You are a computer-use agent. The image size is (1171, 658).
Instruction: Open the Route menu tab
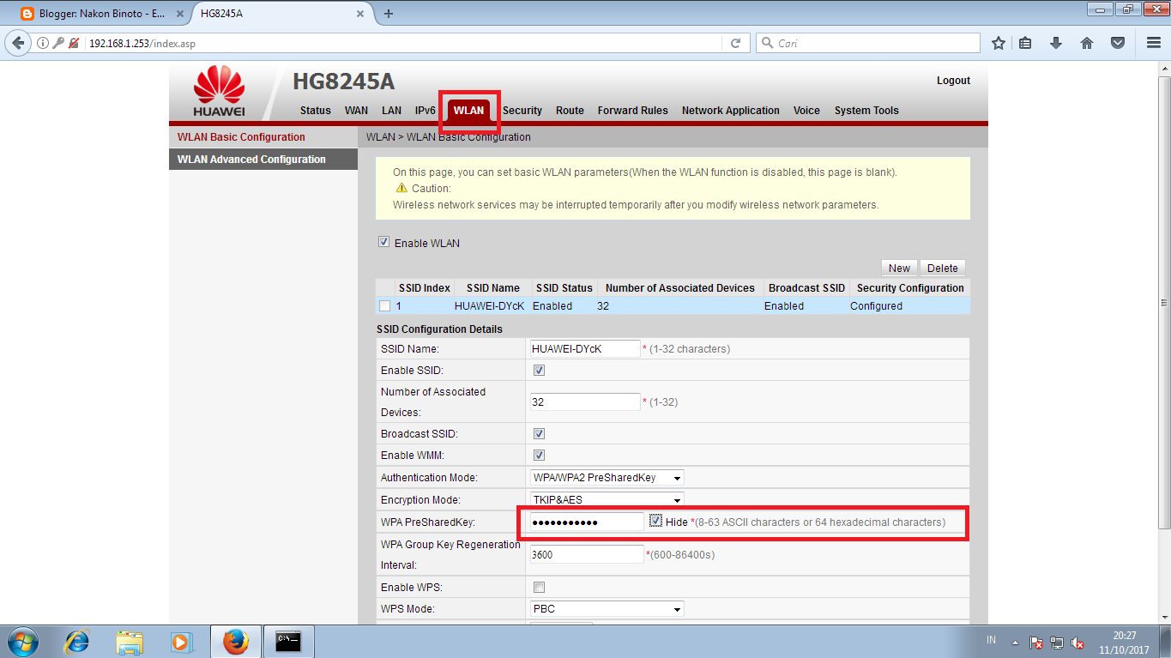(570, 111)
